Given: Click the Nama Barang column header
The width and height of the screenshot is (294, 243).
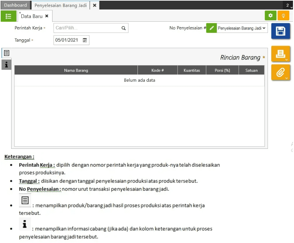Looking at the screenshot, I should click(x=76, y=70).
